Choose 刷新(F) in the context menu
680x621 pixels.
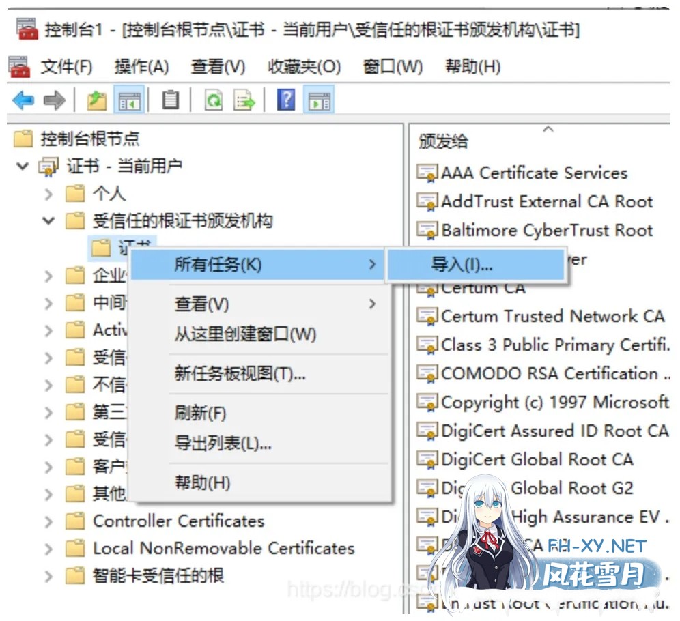[200, 413]
